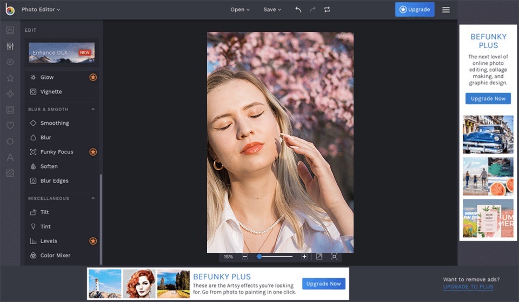Click Upgrade Now in bottom banner
The image size is (519, 302).
pyautogui.click(x=323, y=284)
